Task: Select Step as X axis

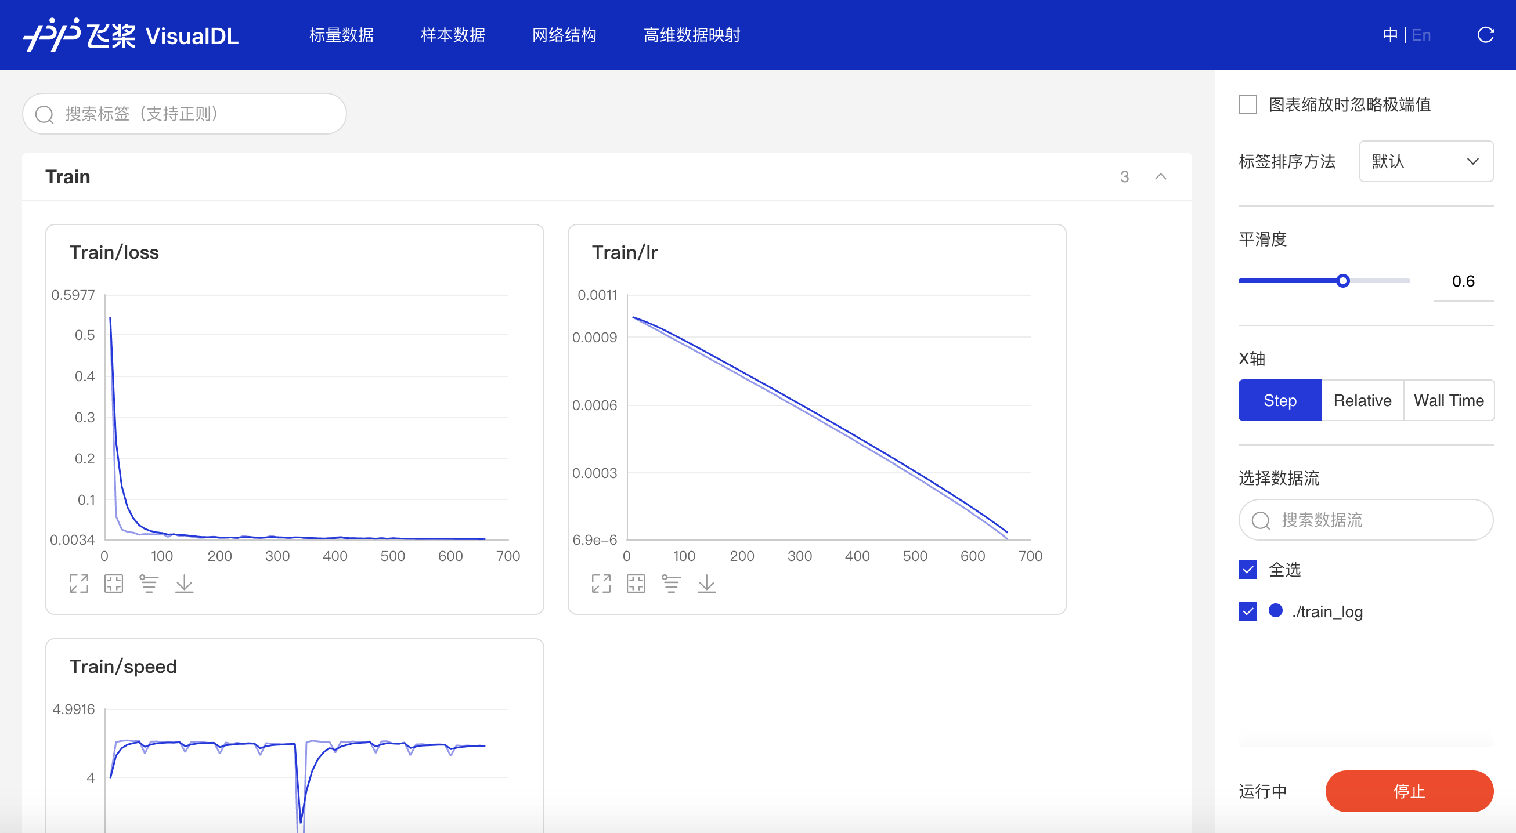Action: click(1280, 401)
